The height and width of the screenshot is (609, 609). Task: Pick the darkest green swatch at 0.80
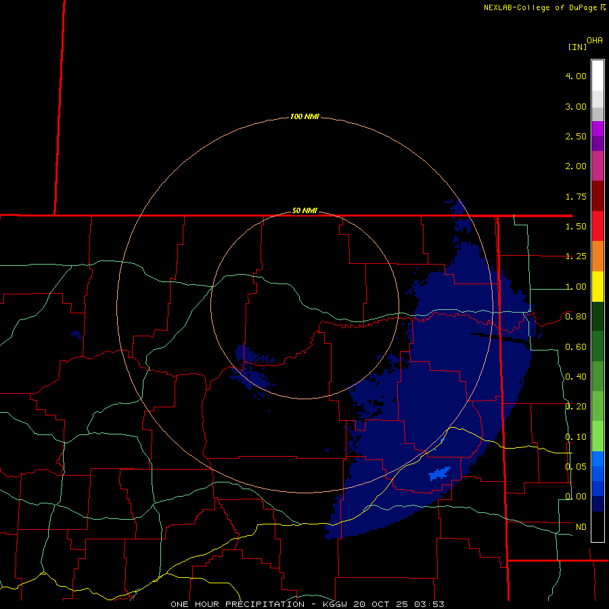tap(597, 316)
